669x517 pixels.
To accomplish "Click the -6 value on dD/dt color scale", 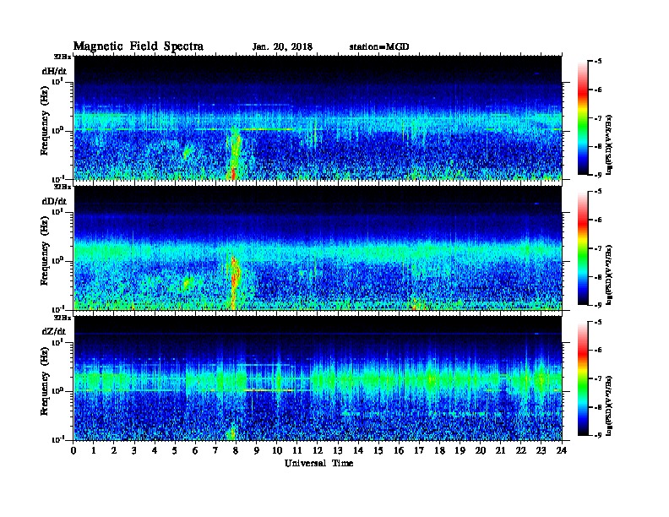I will (x=598, y=220).
